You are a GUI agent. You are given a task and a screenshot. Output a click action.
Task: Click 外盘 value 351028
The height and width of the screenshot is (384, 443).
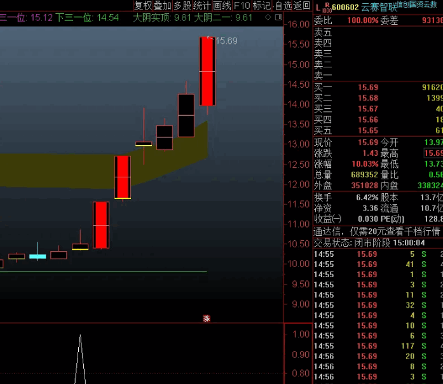[x=364, y=186]
